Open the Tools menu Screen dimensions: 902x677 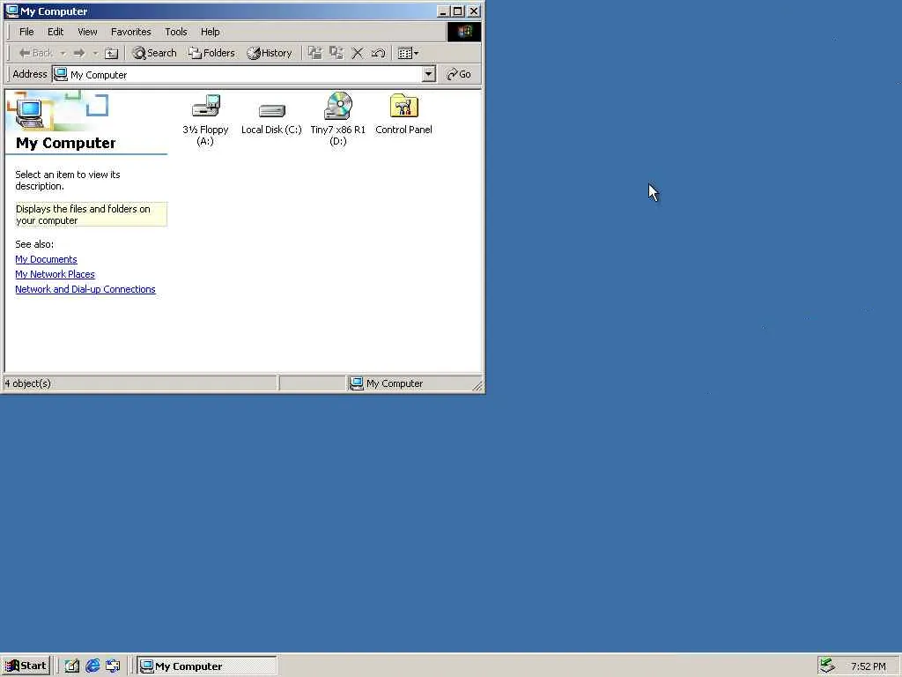click(175, 32)
